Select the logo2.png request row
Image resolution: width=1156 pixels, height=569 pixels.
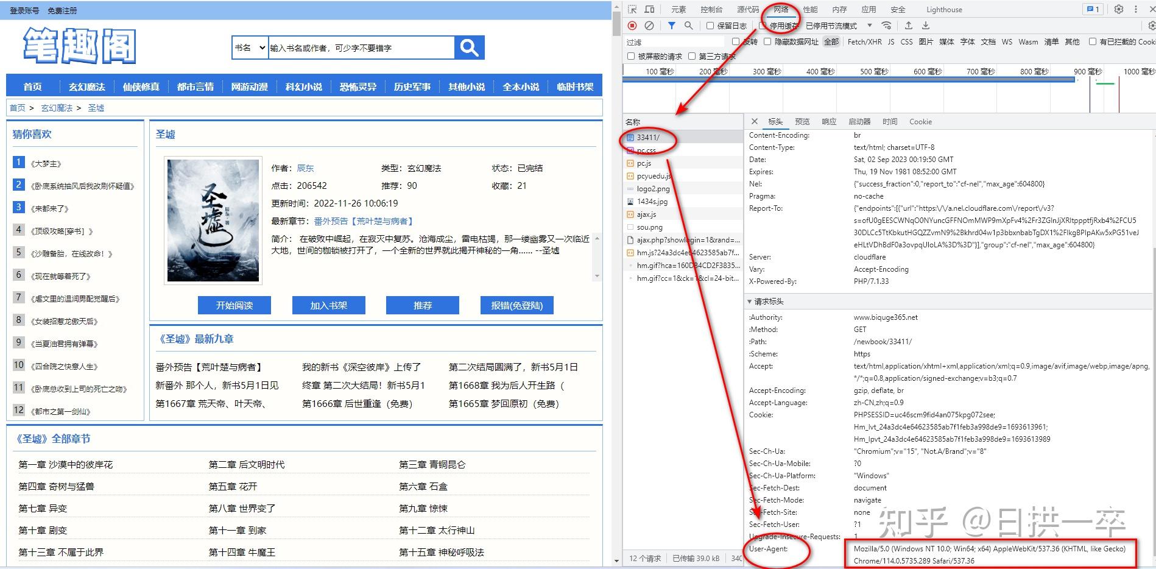683,189
